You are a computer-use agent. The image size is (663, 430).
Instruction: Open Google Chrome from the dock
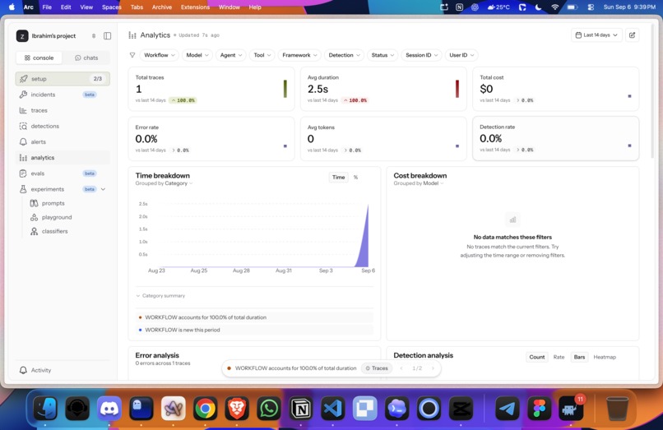click(205, 409)
